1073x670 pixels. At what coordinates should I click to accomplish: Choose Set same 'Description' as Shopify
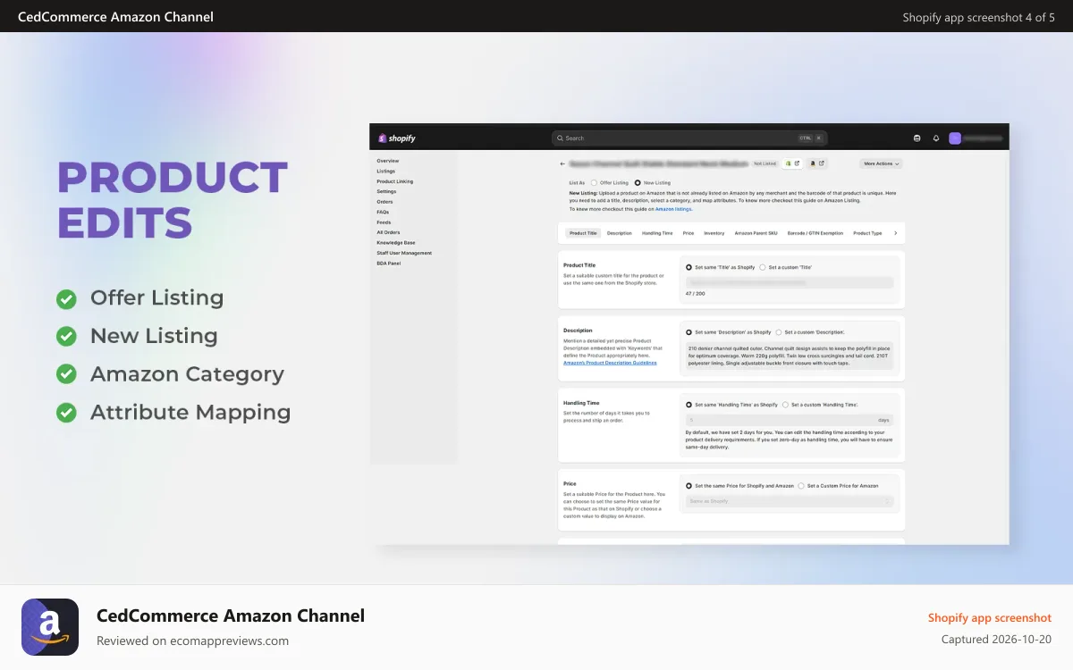[689, 332]
